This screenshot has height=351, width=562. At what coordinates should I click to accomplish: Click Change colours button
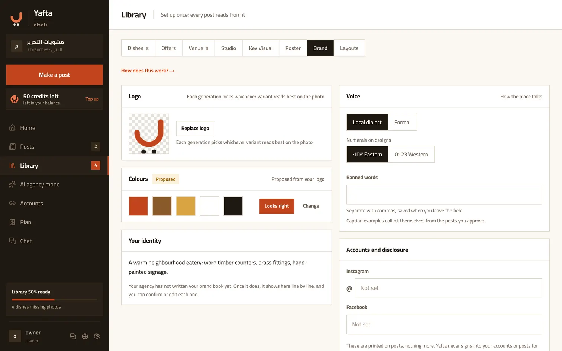pyautogui.click(x=311, y=206)
